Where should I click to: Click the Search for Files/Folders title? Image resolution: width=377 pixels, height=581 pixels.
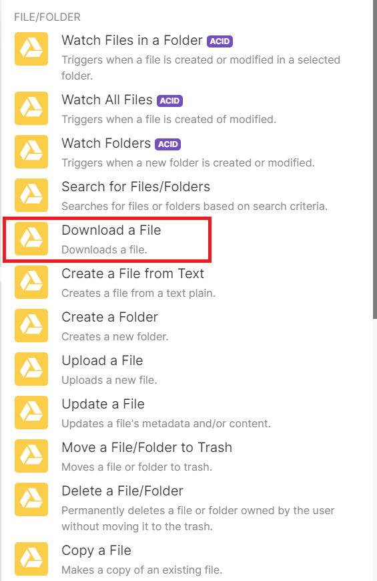[135, 187]
